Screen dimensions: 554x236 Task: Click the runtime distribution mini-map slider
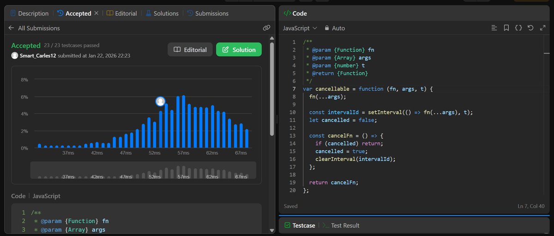pyautogui.click(x=143, y=170)
